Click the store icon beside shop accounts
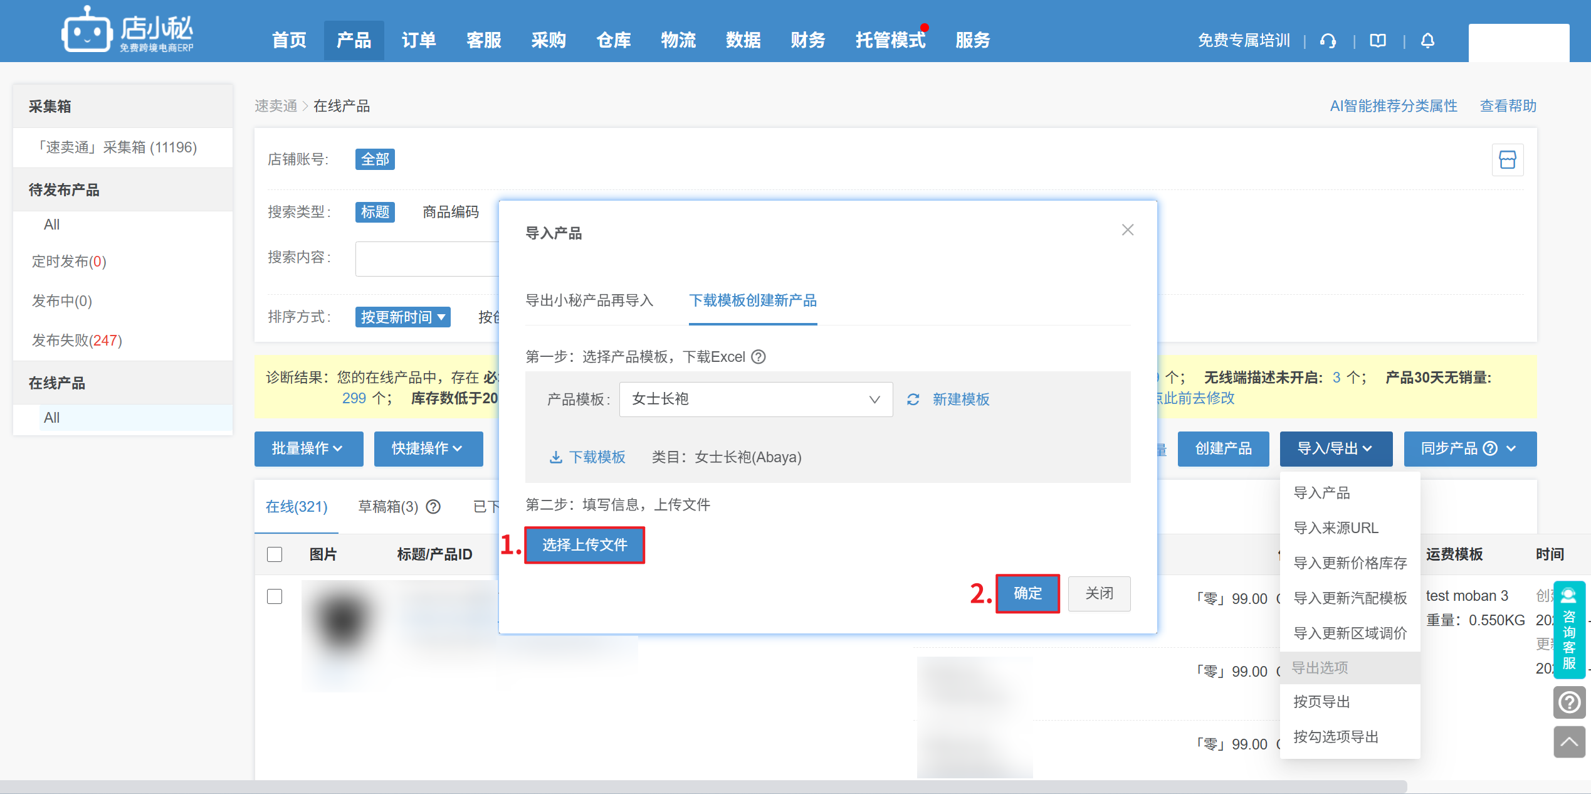 point(1507,159)
